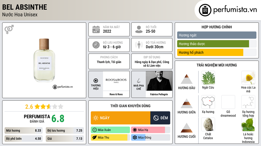Click the Mùa Xuân season bar

(110, 130)
